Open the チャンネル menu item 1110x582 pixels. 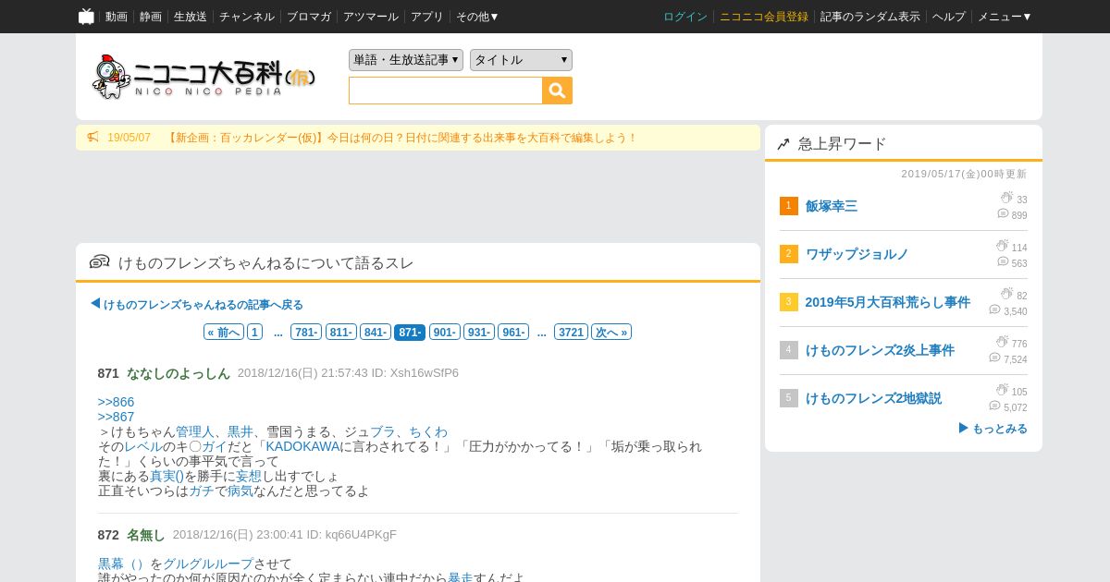247,17
